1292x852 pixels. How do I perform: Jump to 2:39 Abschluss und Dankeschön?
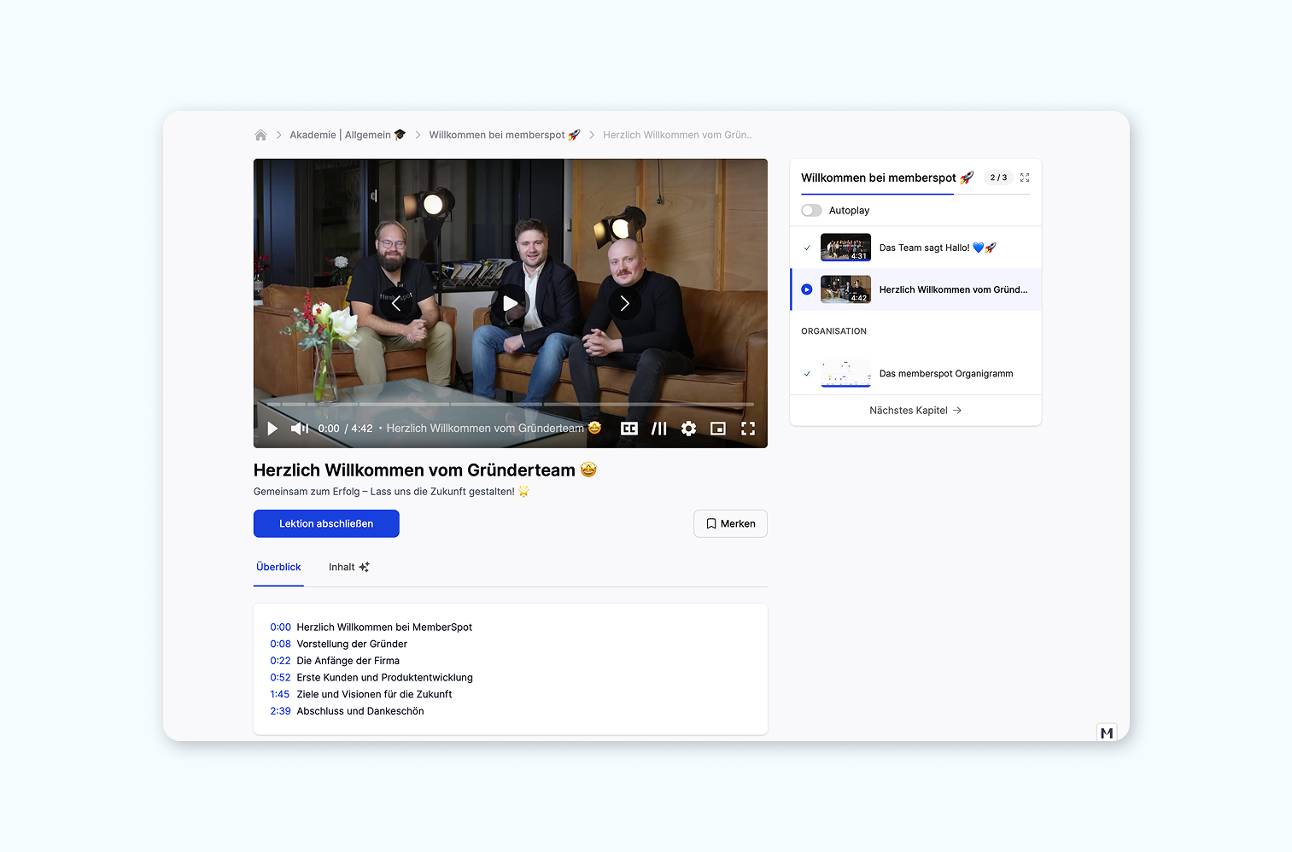pyautogui.click(x=347, y=711)
